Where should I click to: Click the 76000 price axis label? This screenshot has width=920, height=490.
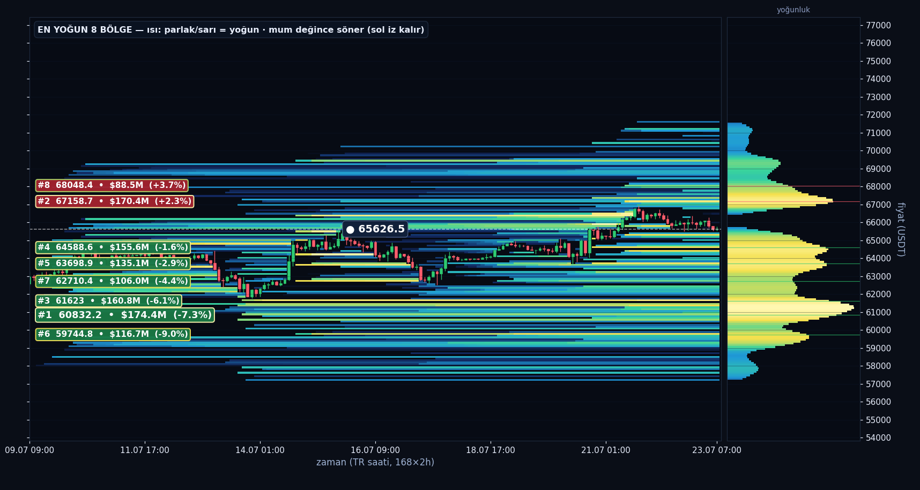(x=878, y=43)
